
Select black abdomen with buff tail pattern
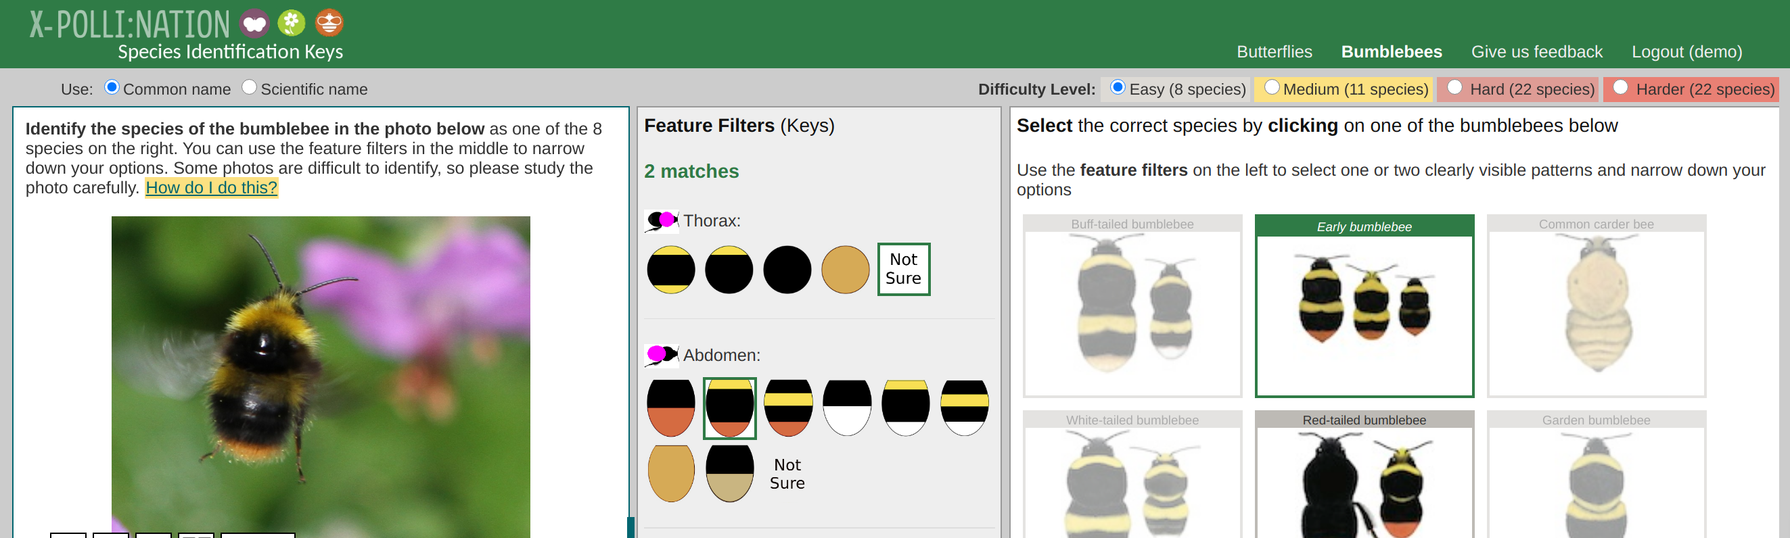(x=729, y=473)
